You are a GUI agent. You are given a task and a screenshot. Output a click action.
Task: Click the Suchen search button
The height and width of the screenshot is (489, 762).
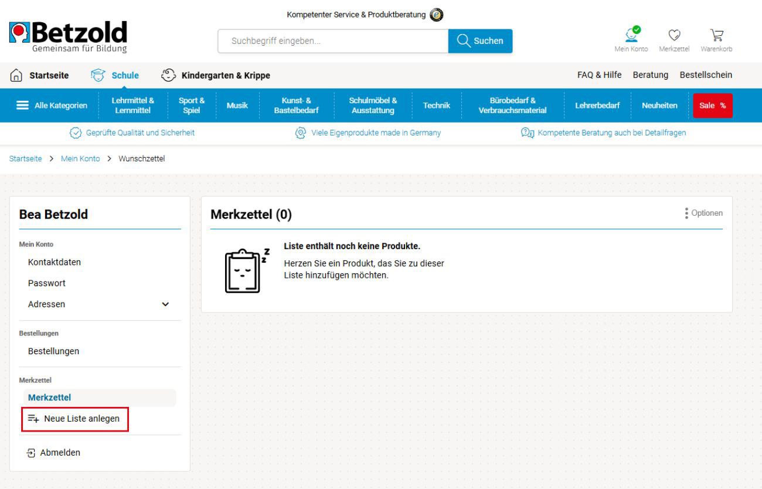pos(480,41)
